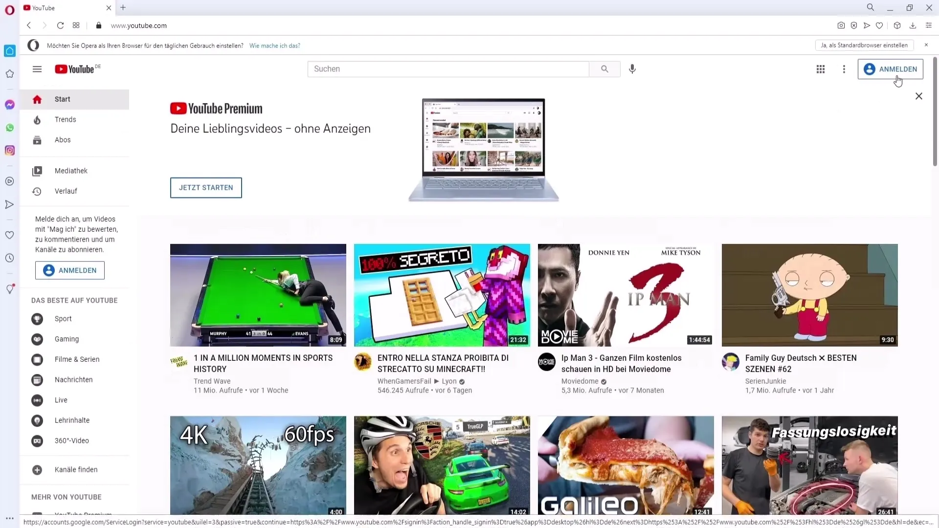Select the Gaming sidebar menu item

[x=67, y=338]
